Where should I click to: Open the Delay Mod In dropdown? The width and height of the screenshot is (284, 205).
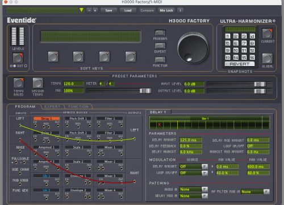coord(204,196)
